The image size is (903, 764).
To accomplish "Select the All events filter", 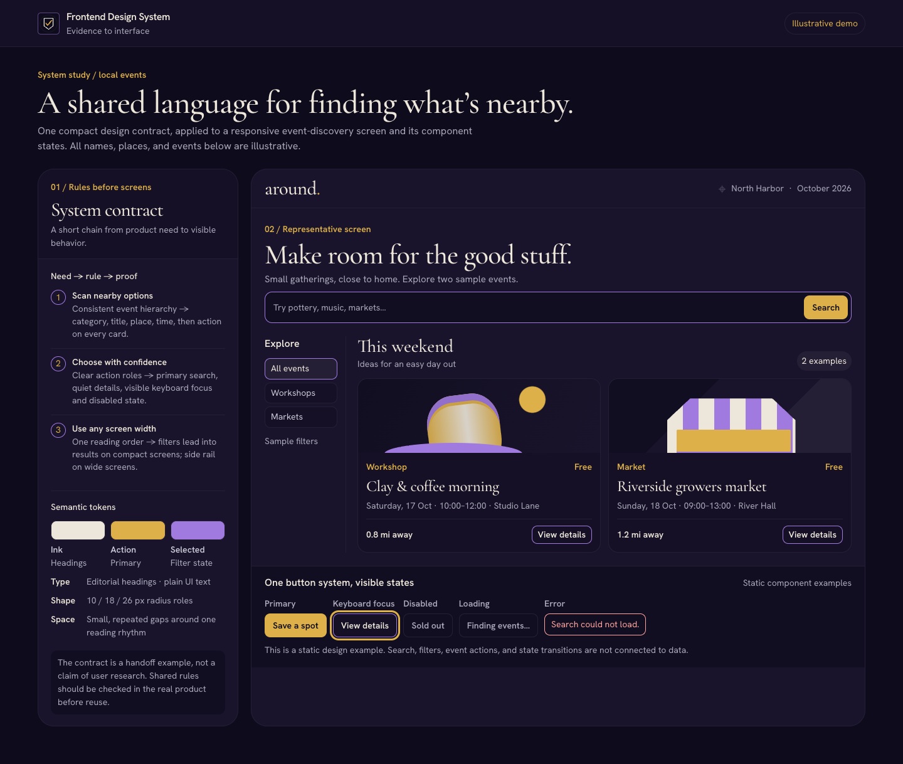I will tap(301, 369).
